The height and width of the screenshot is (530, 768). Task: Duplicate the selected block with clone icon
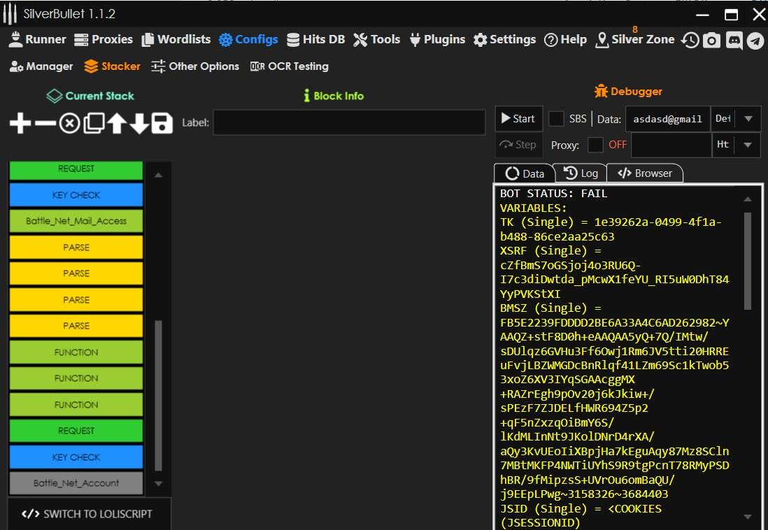point(93,124)
